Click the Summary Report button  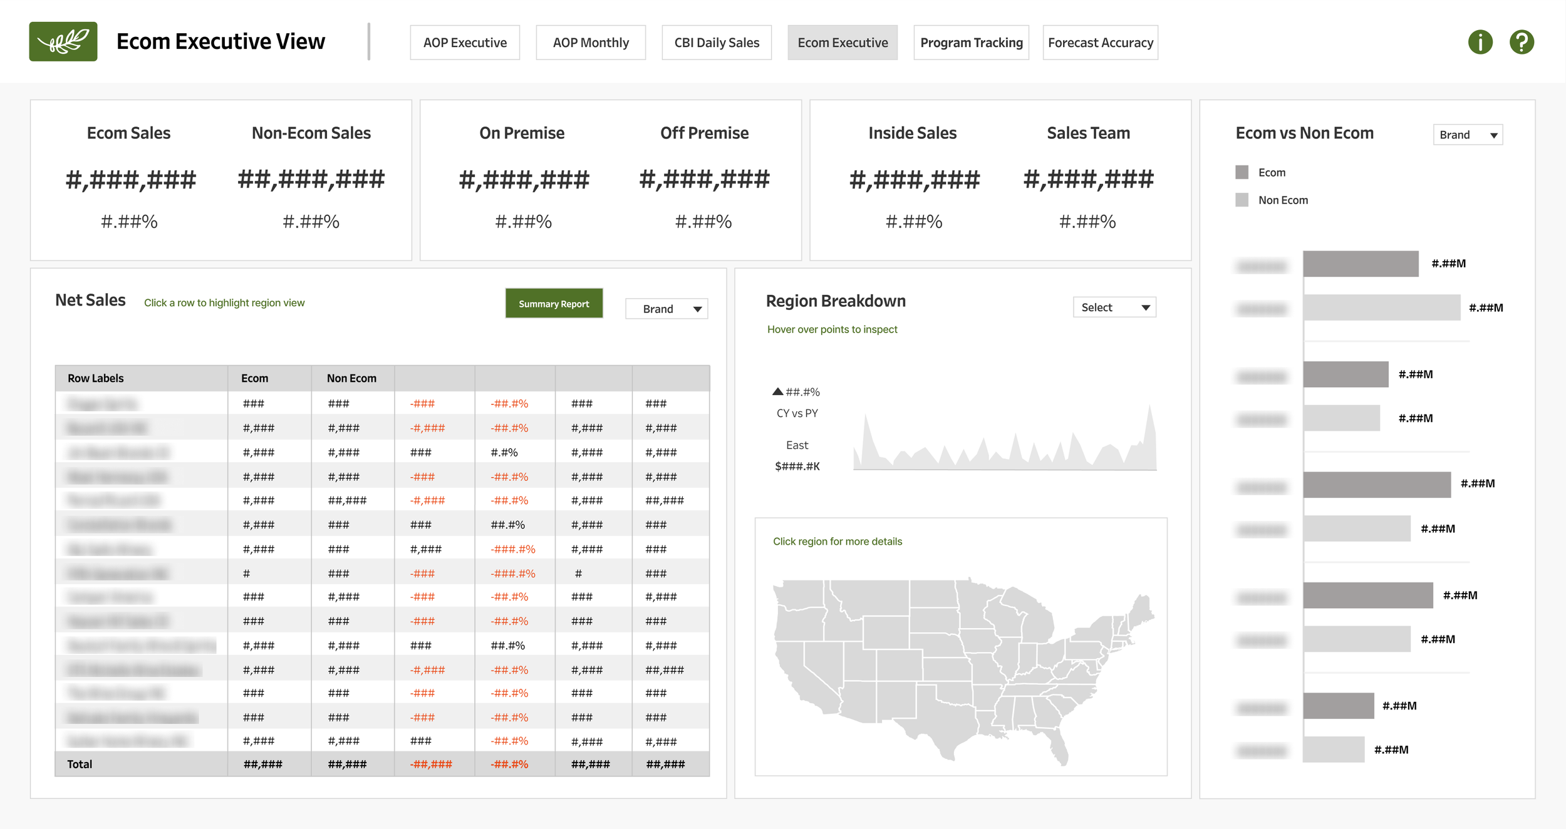(x=554, y=304)
